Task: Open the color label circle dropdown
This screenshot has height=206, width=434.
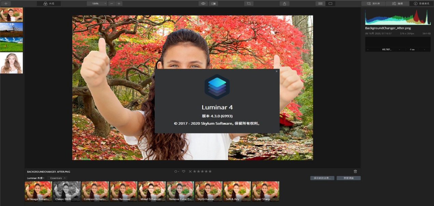Action: point(177,171)
